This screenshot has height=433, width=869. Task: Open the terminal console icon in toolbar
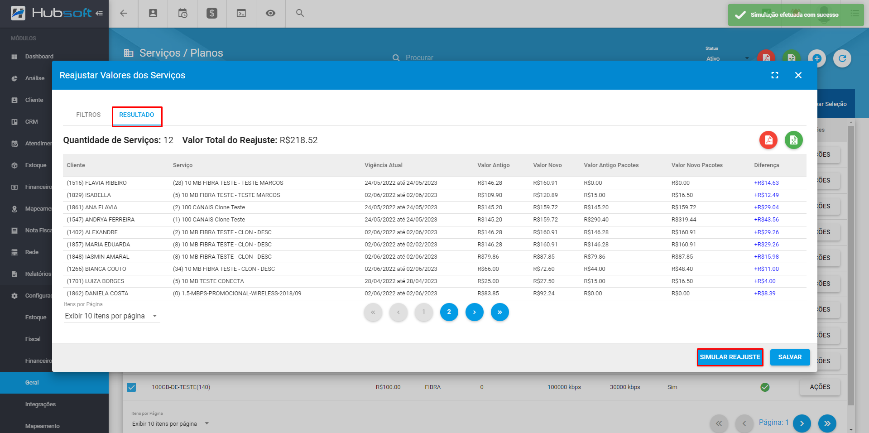coord(241,13)
